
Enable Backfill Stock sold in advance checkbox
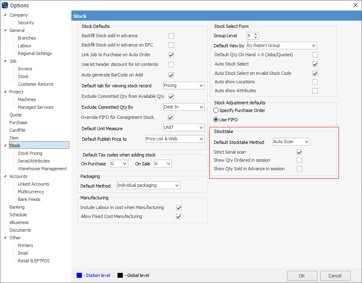point(171,36)
